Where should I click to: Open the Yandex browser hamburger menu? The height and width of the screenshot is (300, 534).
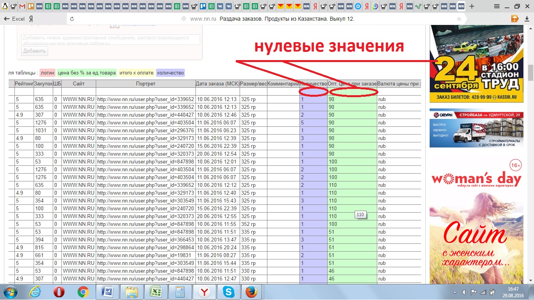pos(496,6)
